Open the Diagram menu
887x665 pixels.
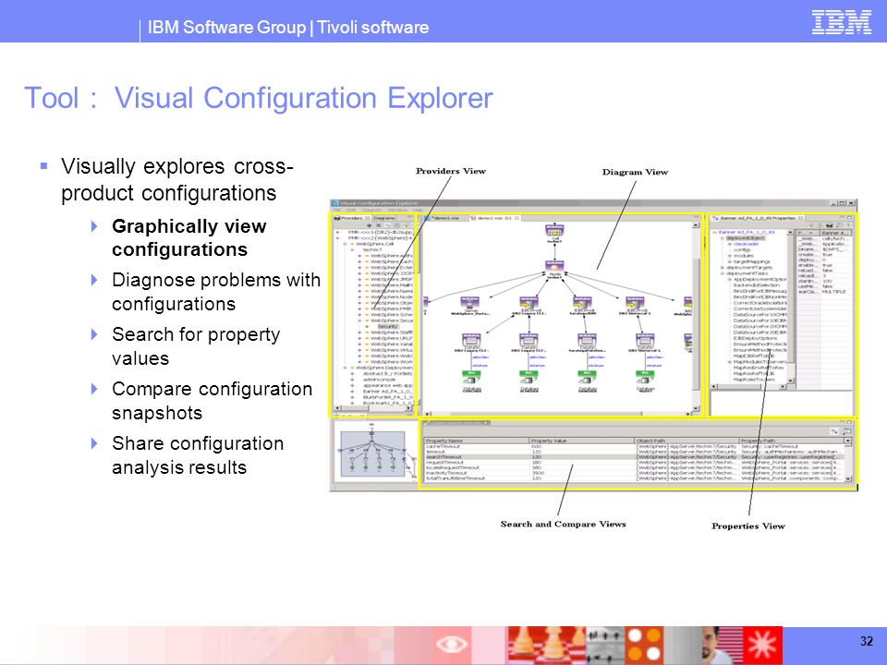tap(371, 210)
